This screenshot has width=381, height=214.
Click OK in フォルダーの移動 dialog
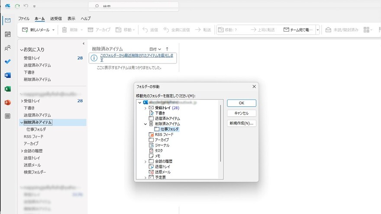pos(242,103)
